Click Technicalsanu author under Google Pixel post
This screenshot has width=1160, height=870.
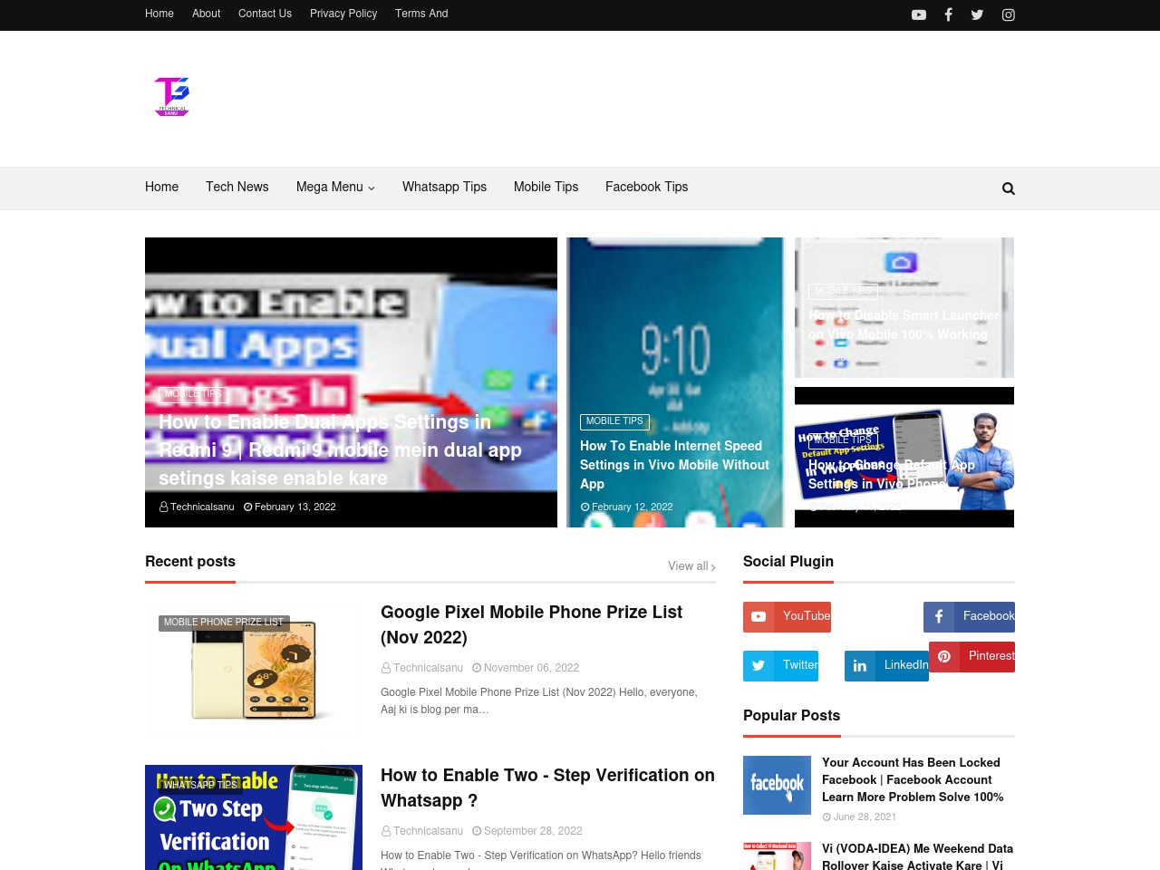[422, 668]
